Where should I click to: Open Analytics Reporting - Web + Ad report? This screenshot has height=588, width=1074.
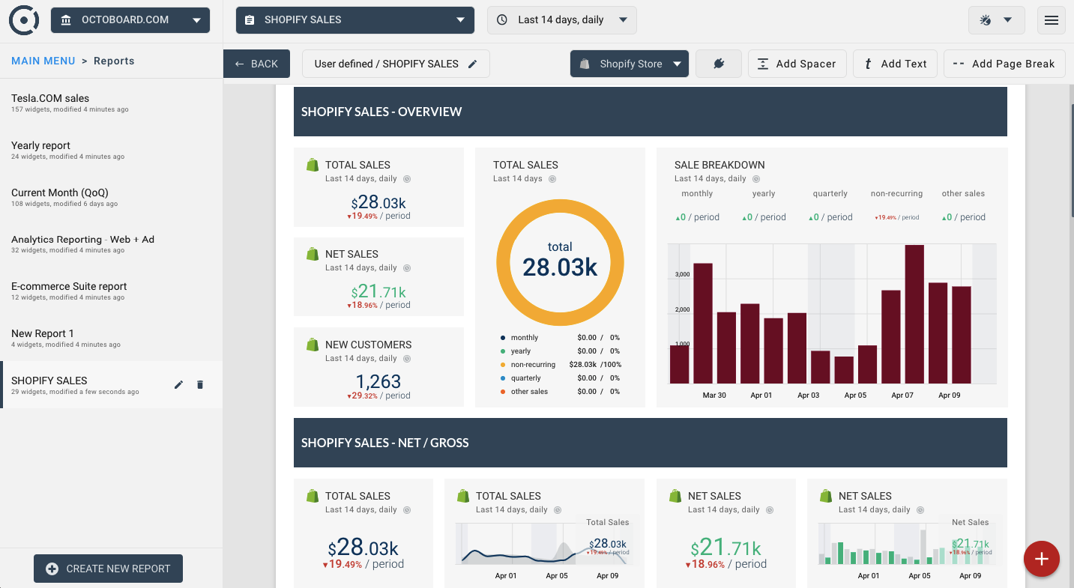(x=111, y=244)
